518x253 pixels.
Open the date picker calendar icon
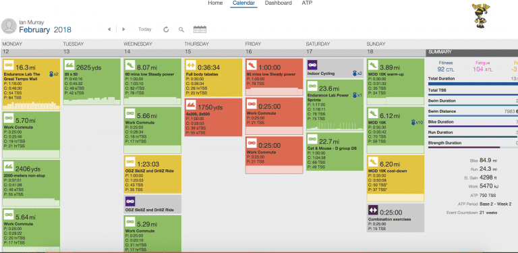[x=200, y=30]
